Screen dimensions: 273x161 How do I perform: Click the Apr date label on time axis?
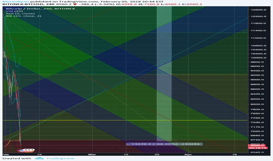pos(188,154)
